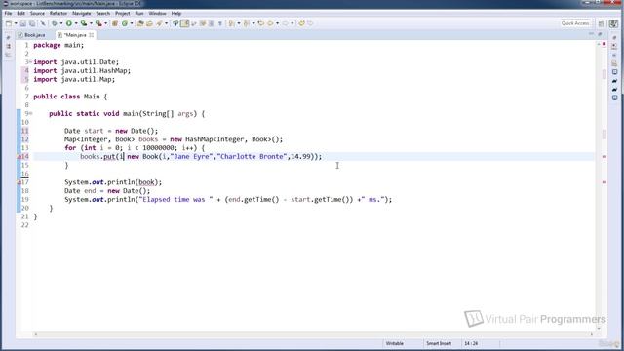Collapse the main method on line 9

click(x=30, y=113)
